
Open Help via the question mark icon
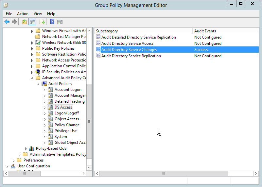(x=52, y=22)
